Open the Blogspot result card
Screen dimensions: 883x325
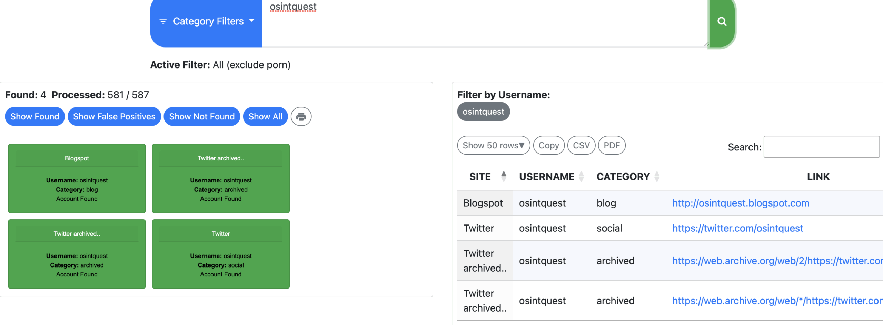77,178
